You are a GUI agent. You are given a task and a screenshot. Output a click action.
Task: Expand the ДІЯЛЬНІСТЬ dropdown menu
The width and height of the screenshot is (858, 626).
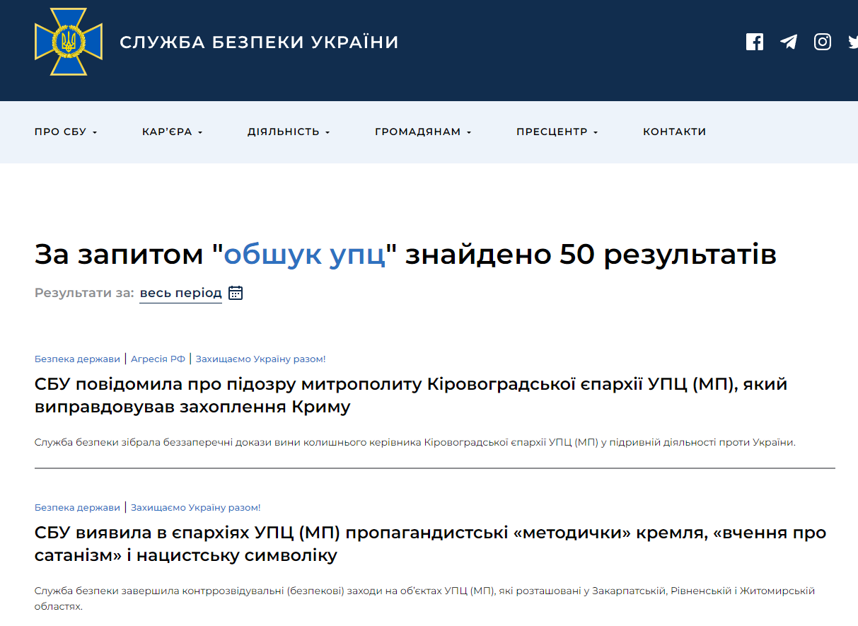289,132
